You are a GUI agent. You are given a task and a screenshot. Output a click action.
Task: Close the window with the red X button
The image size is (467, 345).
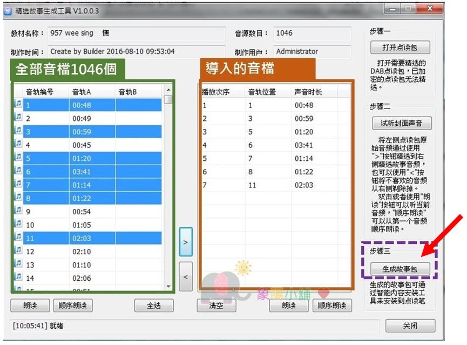click(429, 9)
